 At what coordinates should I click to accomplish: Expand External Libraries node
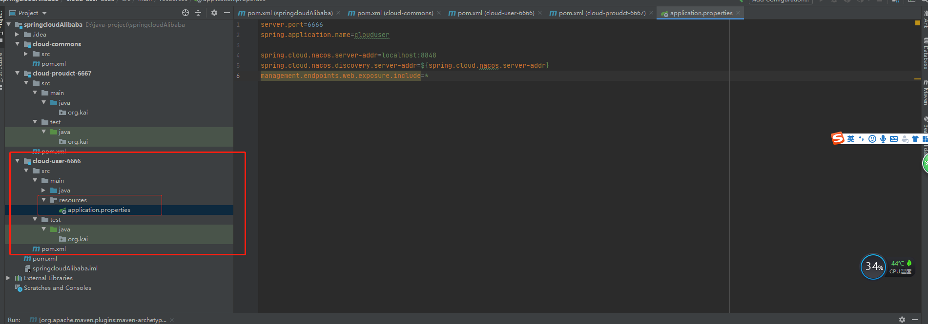click(9, 278)
